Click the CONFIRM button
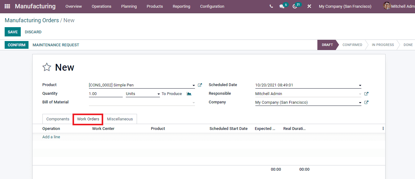This screenshot has height=179, width=415. tap(16, 45)
